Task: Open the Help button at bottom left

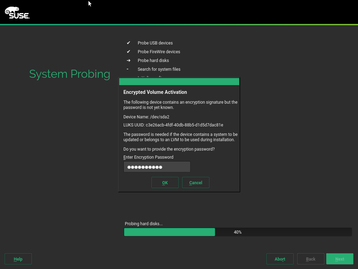Action: coord(18,259)
